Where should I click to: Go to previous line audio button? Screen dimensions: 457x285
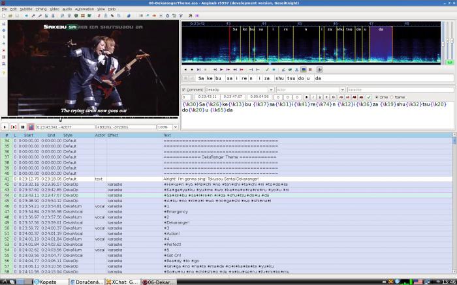point(185,70)
